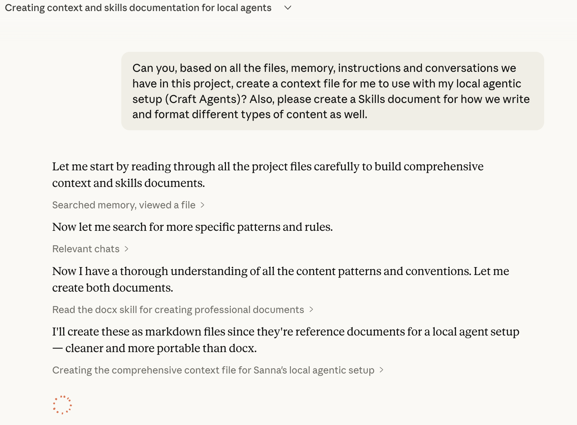Click the chevron after "Sanna's local agentic setup"

381,370
